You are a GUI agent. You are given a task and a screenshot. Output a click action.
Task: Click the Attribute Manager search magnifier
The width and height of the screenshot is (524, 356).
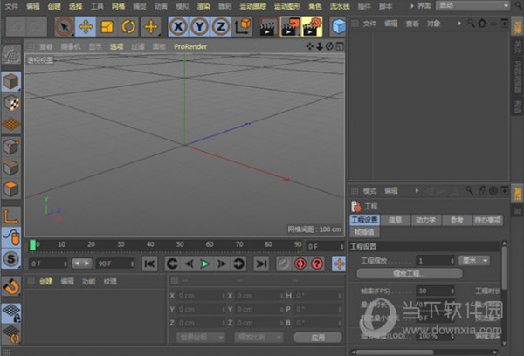point(470,191)
